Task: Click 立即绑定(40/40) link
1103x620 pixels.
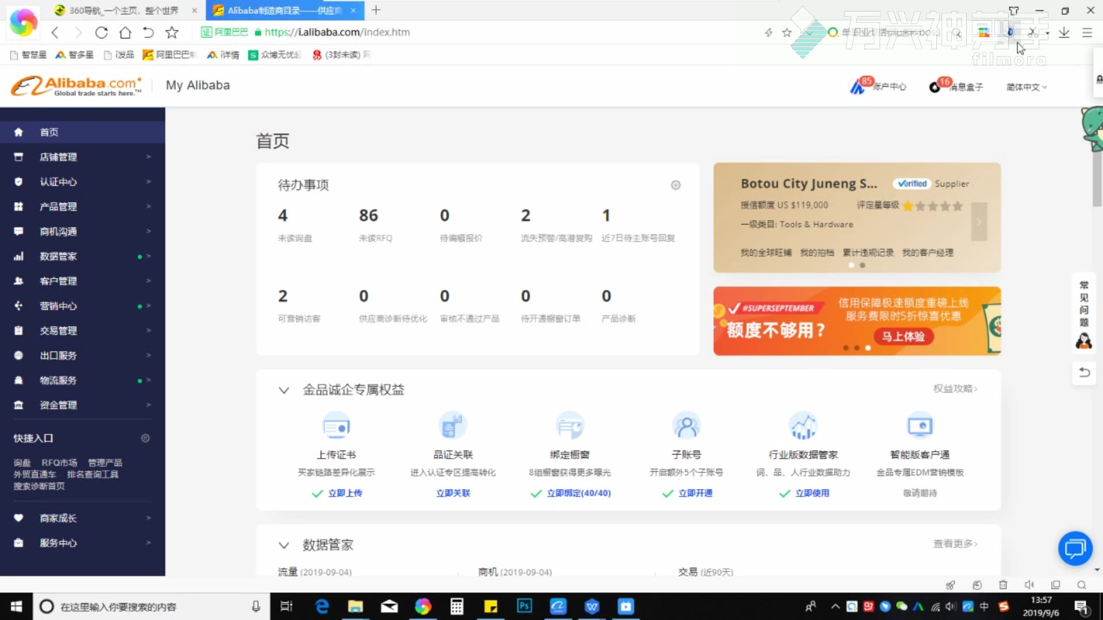Action: tap(579, 493)
